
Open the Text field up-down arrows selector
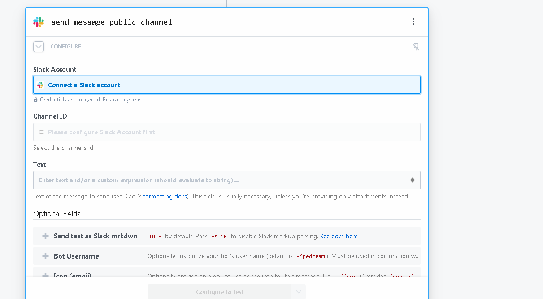coord(412,180)
